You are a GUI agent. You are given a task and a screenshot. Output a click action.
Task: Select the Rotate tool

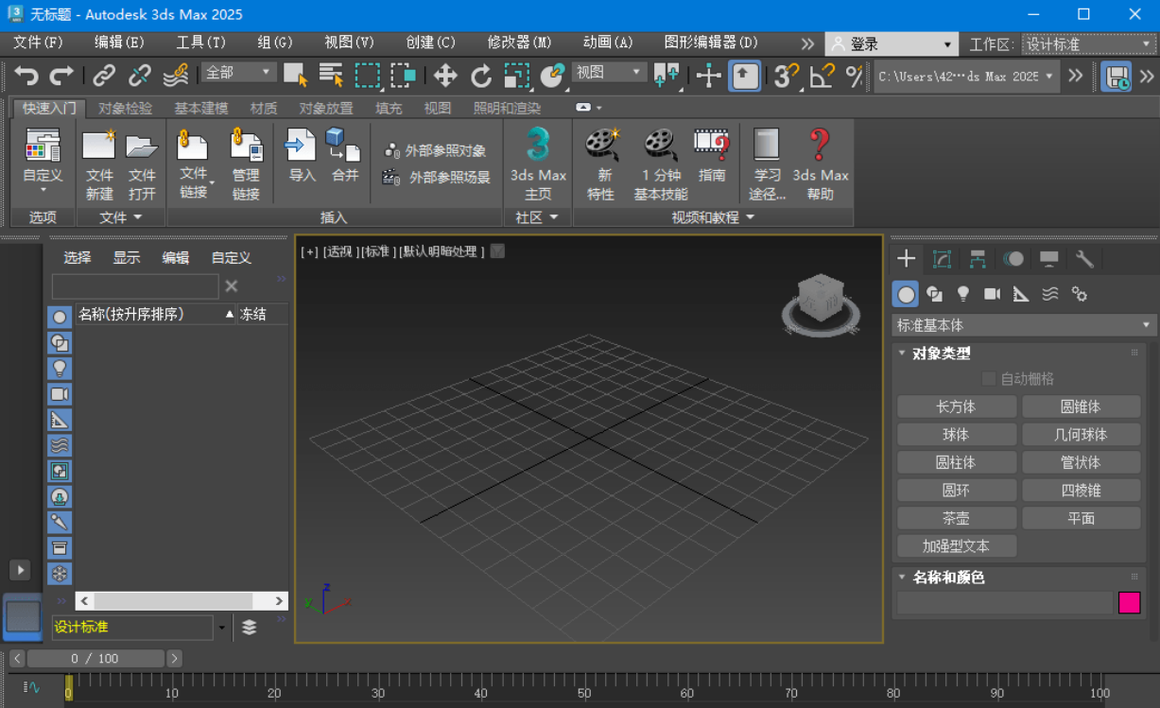coord(481,76)
